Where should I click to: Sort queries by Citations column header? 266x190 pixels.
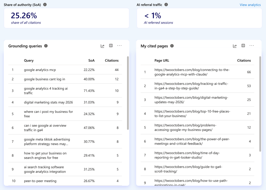coord(112,60)
